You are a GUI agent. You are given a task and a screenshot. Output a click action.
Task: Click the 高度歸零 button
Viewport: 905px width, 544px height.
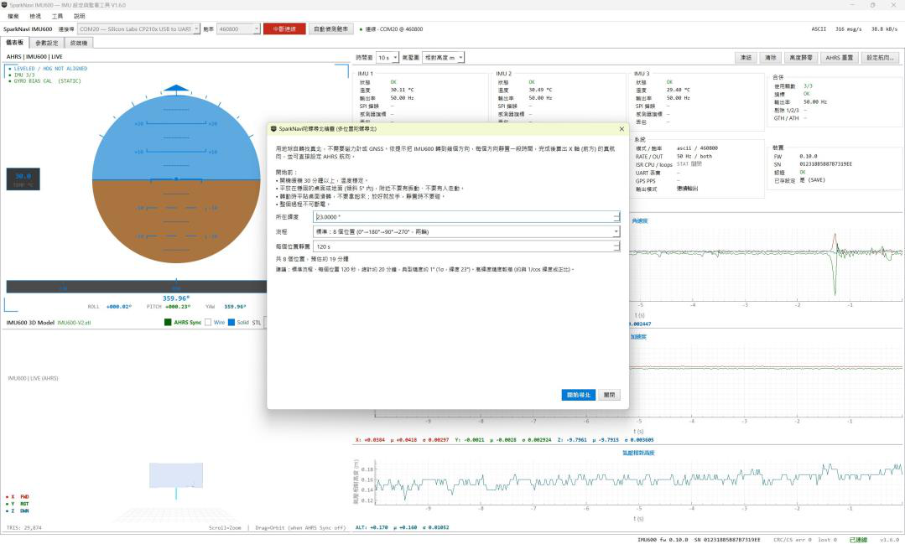[801, 58]
